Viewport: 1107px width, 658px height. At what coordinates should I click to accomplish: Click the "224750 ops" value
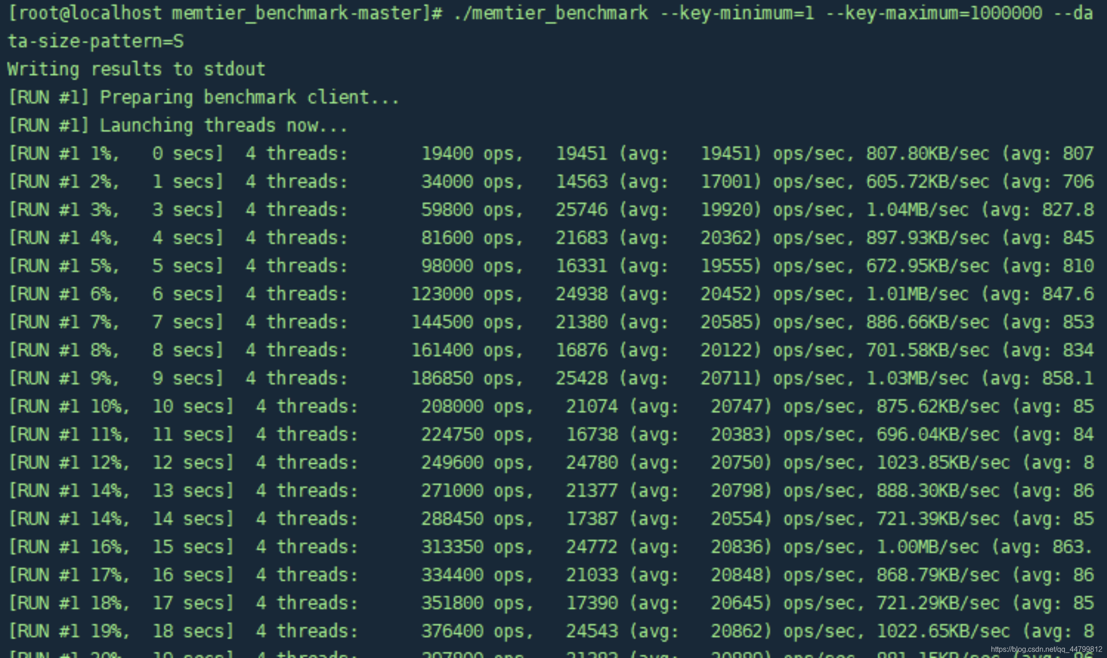[477, 435]
